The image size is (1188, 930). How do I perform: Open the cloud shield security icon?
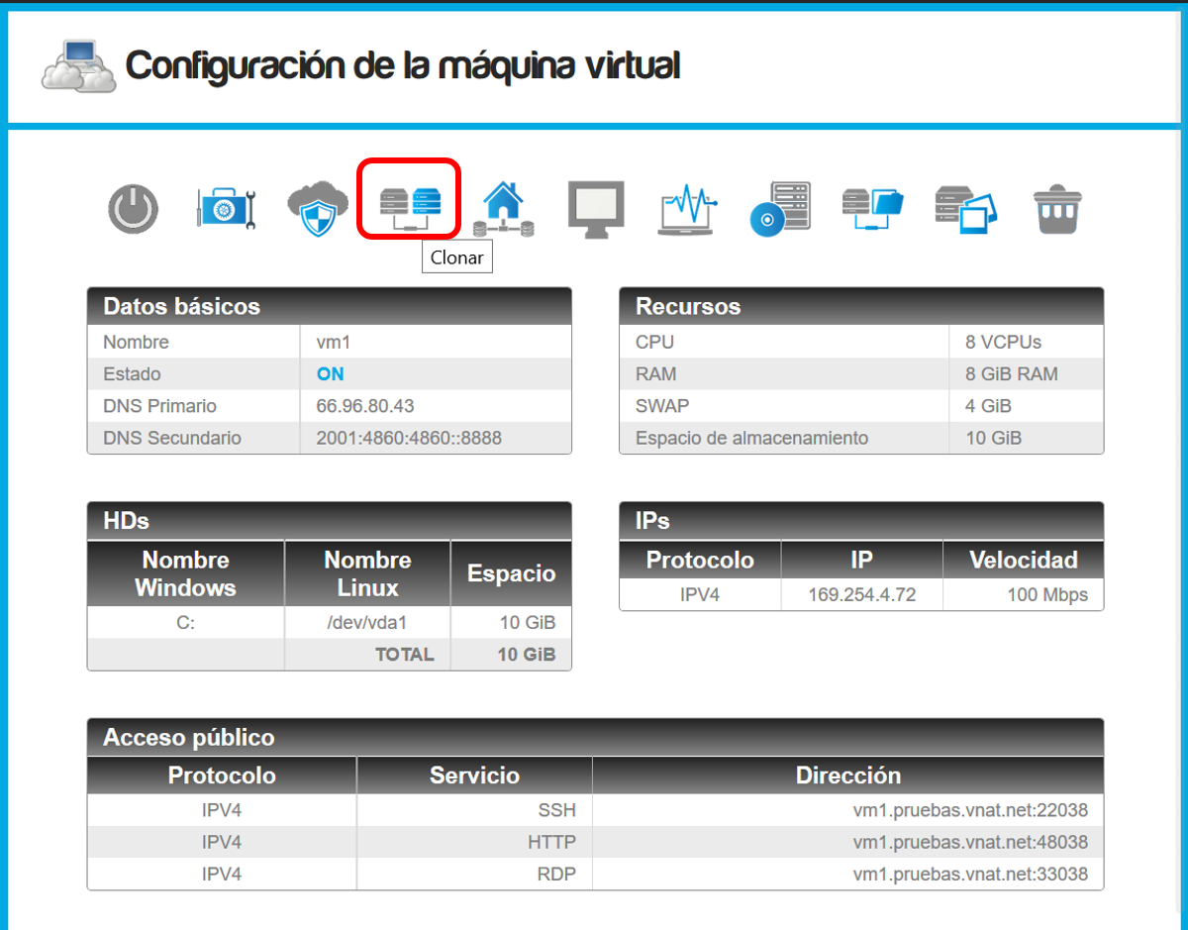[318, 209]
